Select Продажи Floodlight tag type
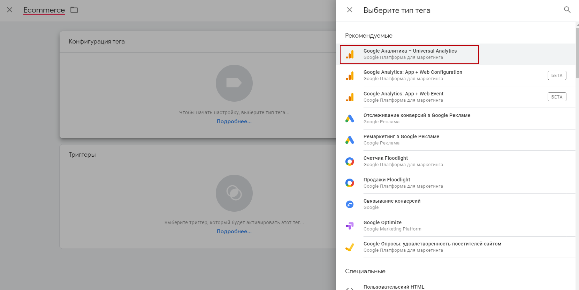The width and height of the screenshot is (579, 290). 456,183
